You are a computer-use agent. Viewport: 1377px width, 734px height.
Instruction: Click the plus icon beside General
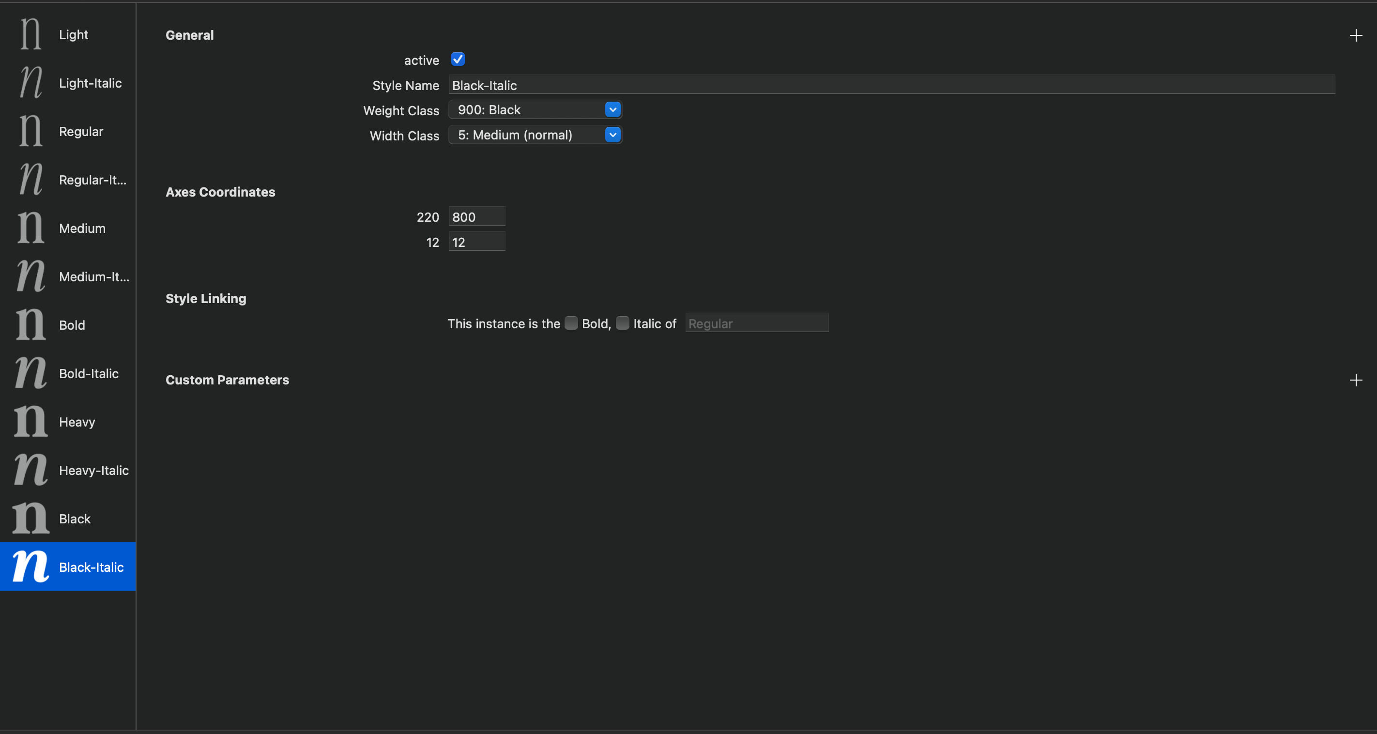click(x=1356, y=35)
